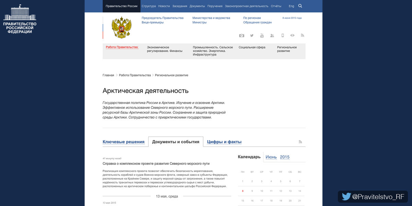Open the people/community icon in header
This screenshot has height=206, width=412.
click(272, 35)
